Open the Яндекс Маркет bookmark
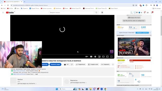The height and width of the screenshot is (91, 162). pos(113,8)
